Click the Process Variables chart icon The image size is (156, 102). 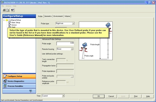5,86
